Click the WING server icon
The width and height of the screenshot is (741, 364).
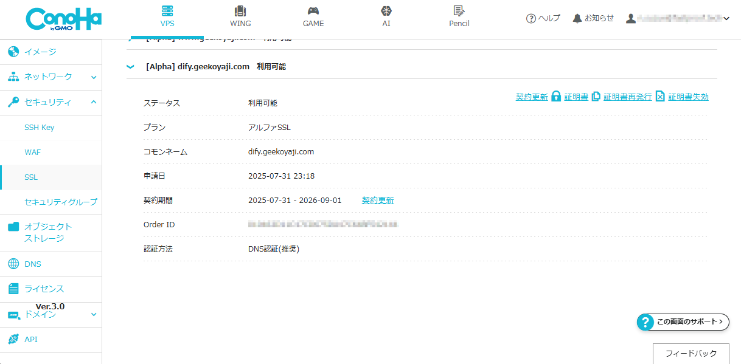[240, 11]
